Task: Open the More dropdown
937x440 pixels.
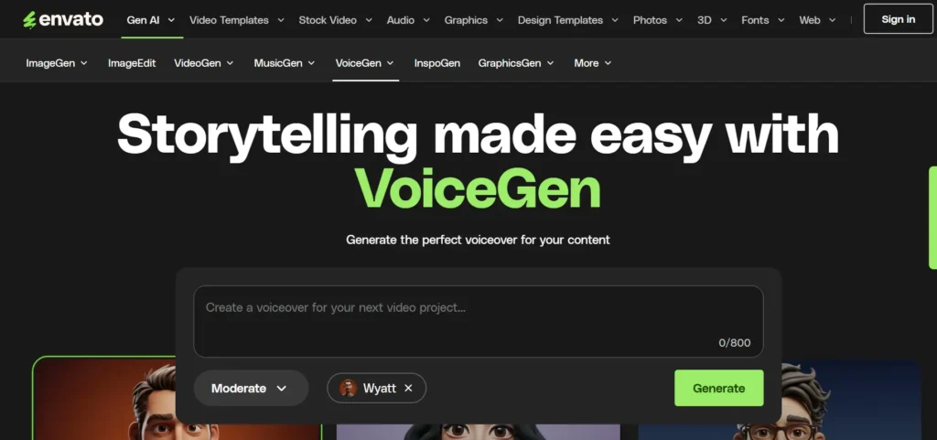Action: 593,63
